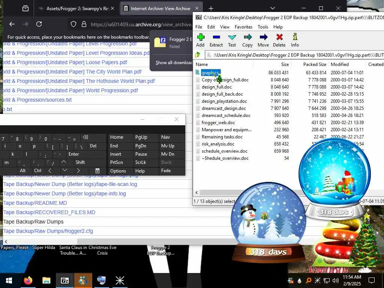Click the archive.org URL bar
Screen dimensions: 384x288
(x=141, y=24)
